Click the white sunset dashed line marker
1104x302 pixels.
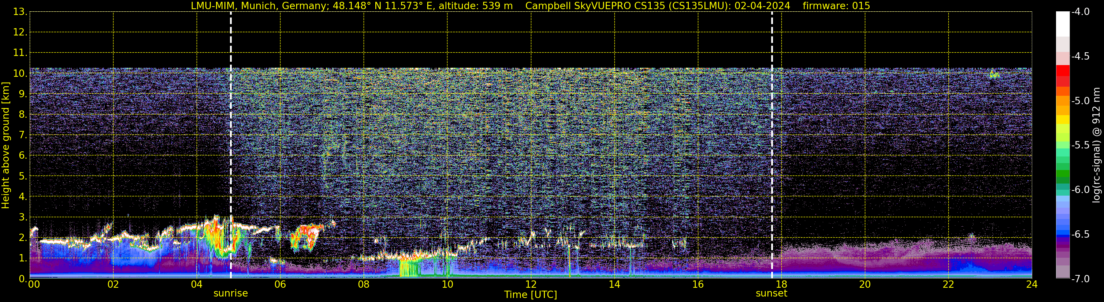click(x=772, y=146)
